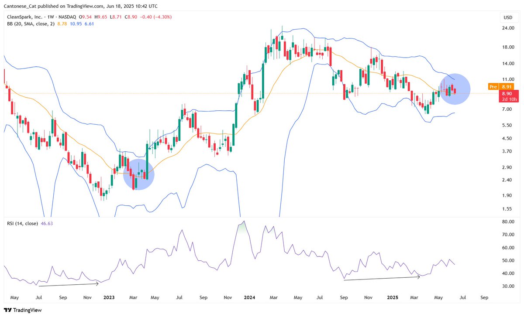Click the low value L8.71
This screenshot has height=317, width=524.
[116, 17]
